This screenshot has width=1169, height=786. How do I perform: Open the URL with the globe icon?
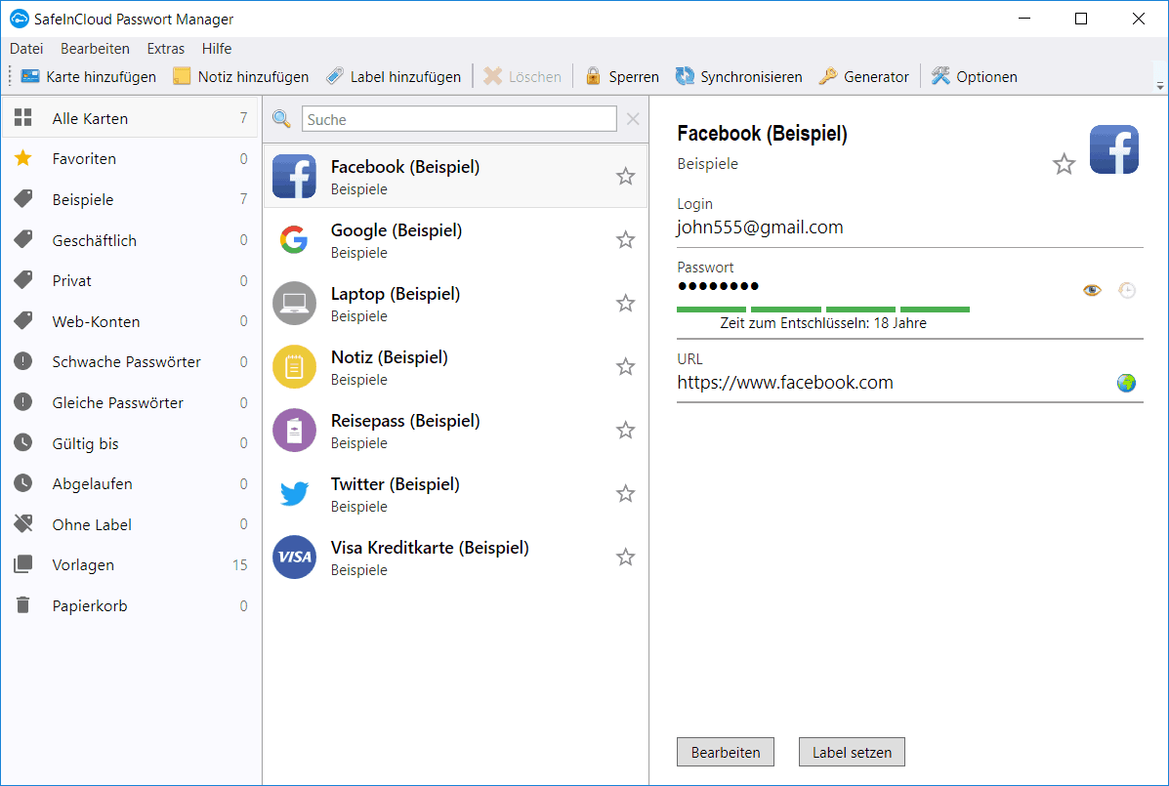[1126, 383]
